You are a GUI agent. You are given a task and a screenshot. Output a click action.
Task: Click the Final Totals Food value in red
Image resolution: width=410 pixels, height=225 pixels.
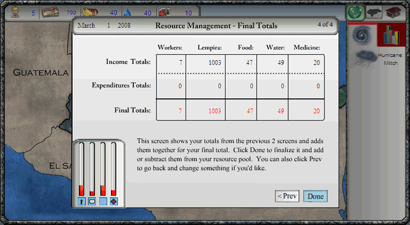point(250,111)
